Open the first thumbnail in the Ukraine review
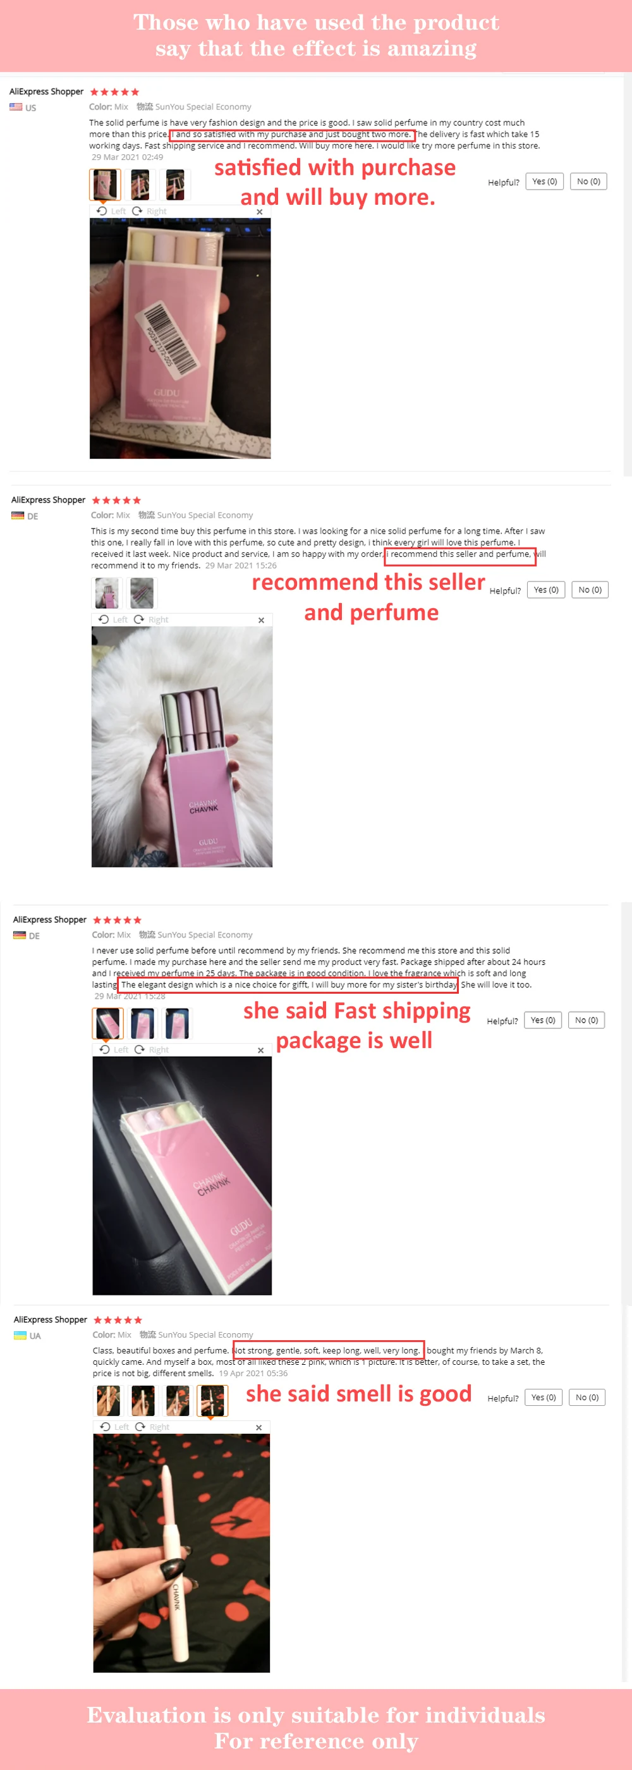 tap(108, 1400)
